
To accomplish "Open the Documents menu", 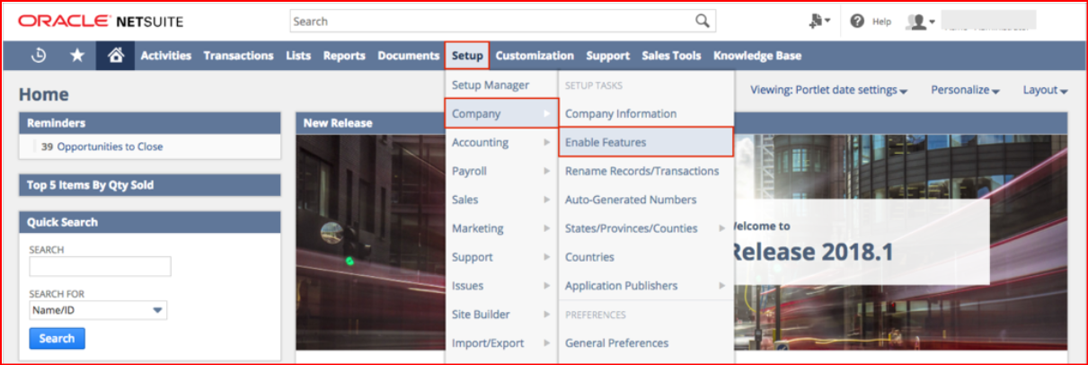I will (x=408, y=56).
